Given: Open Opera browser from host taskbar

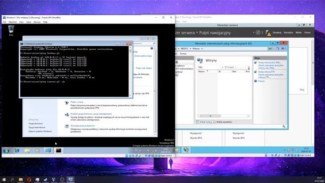Looking at the screenshot, I should pos(29,179).
